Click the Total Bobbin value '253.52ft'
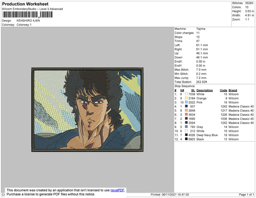The image size is (256, 198). click(x=201, y=82)
